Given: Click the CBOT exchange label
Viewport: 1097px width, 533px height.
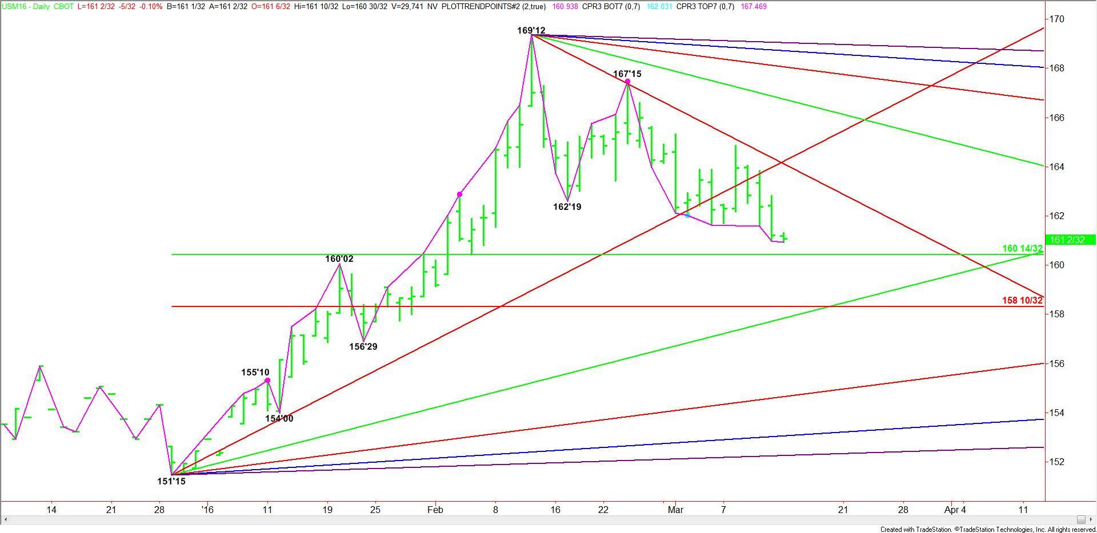Looking at the screenshot, I should pos(63,7).
